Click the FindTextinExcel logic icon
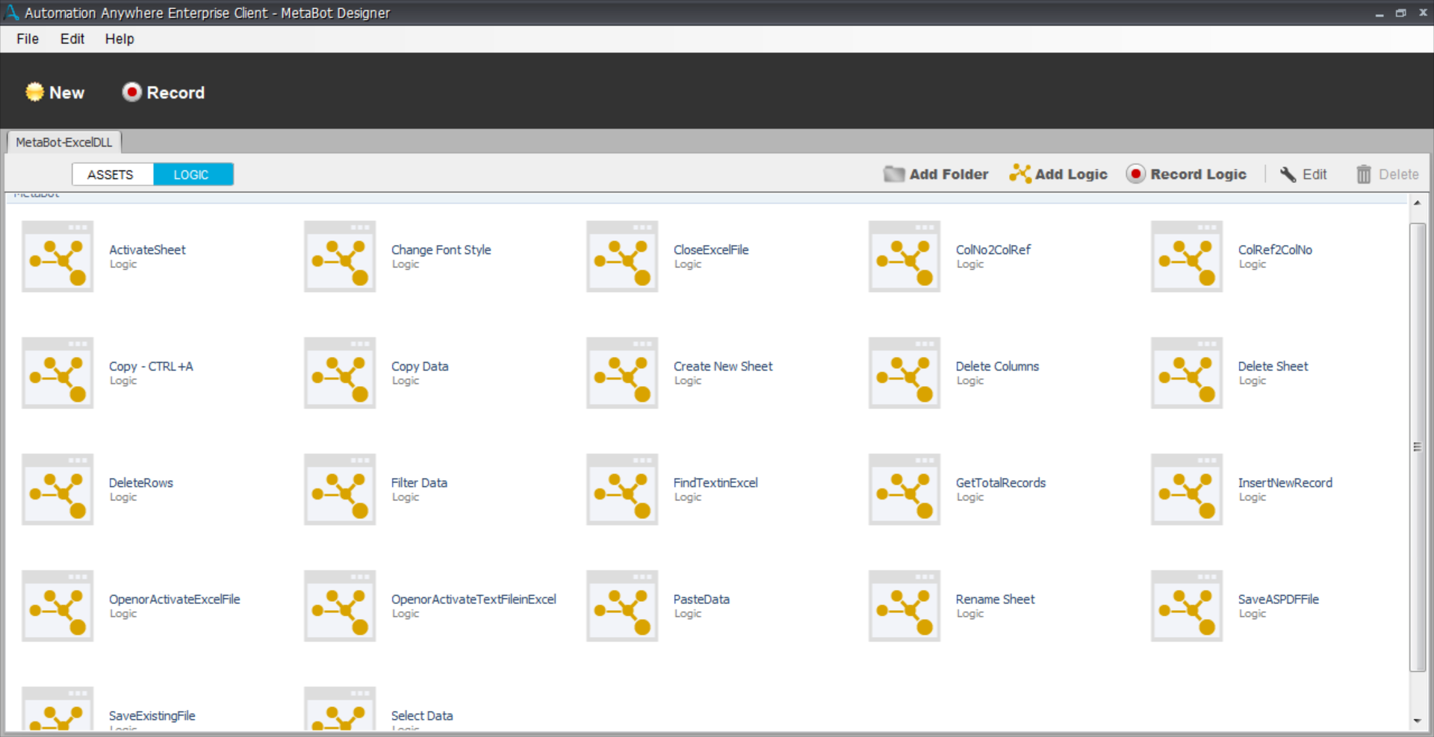The image size is (1434, 737). tap(622, 489)
